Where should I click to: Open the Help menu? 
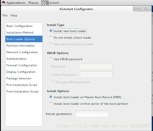pyautogui.click(x=14, y=16)
